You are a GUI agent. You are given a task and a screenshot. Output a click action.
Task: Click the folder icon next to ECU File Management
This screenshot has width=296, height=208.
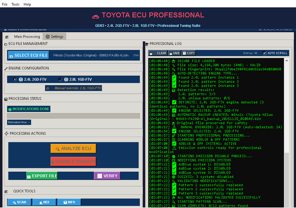click(6, 44)
